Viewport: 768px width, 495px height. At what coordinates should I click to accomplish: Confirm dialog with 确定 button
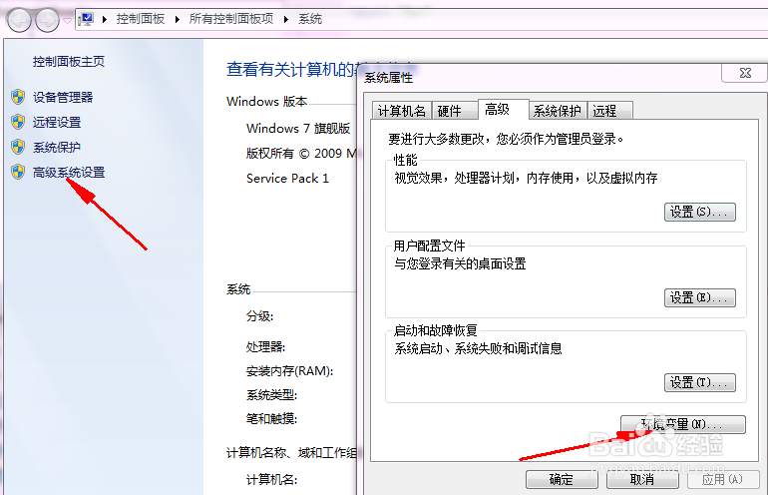click(x=562, y=479)
